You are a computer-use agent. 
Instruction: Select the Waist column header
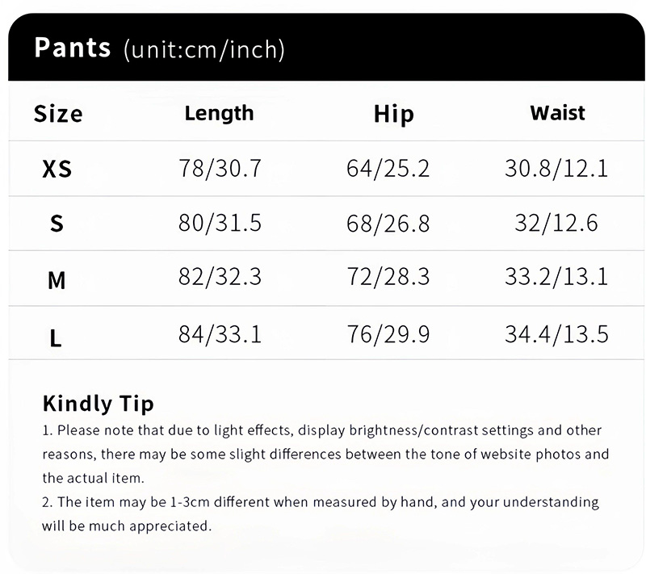pos(557,113)
